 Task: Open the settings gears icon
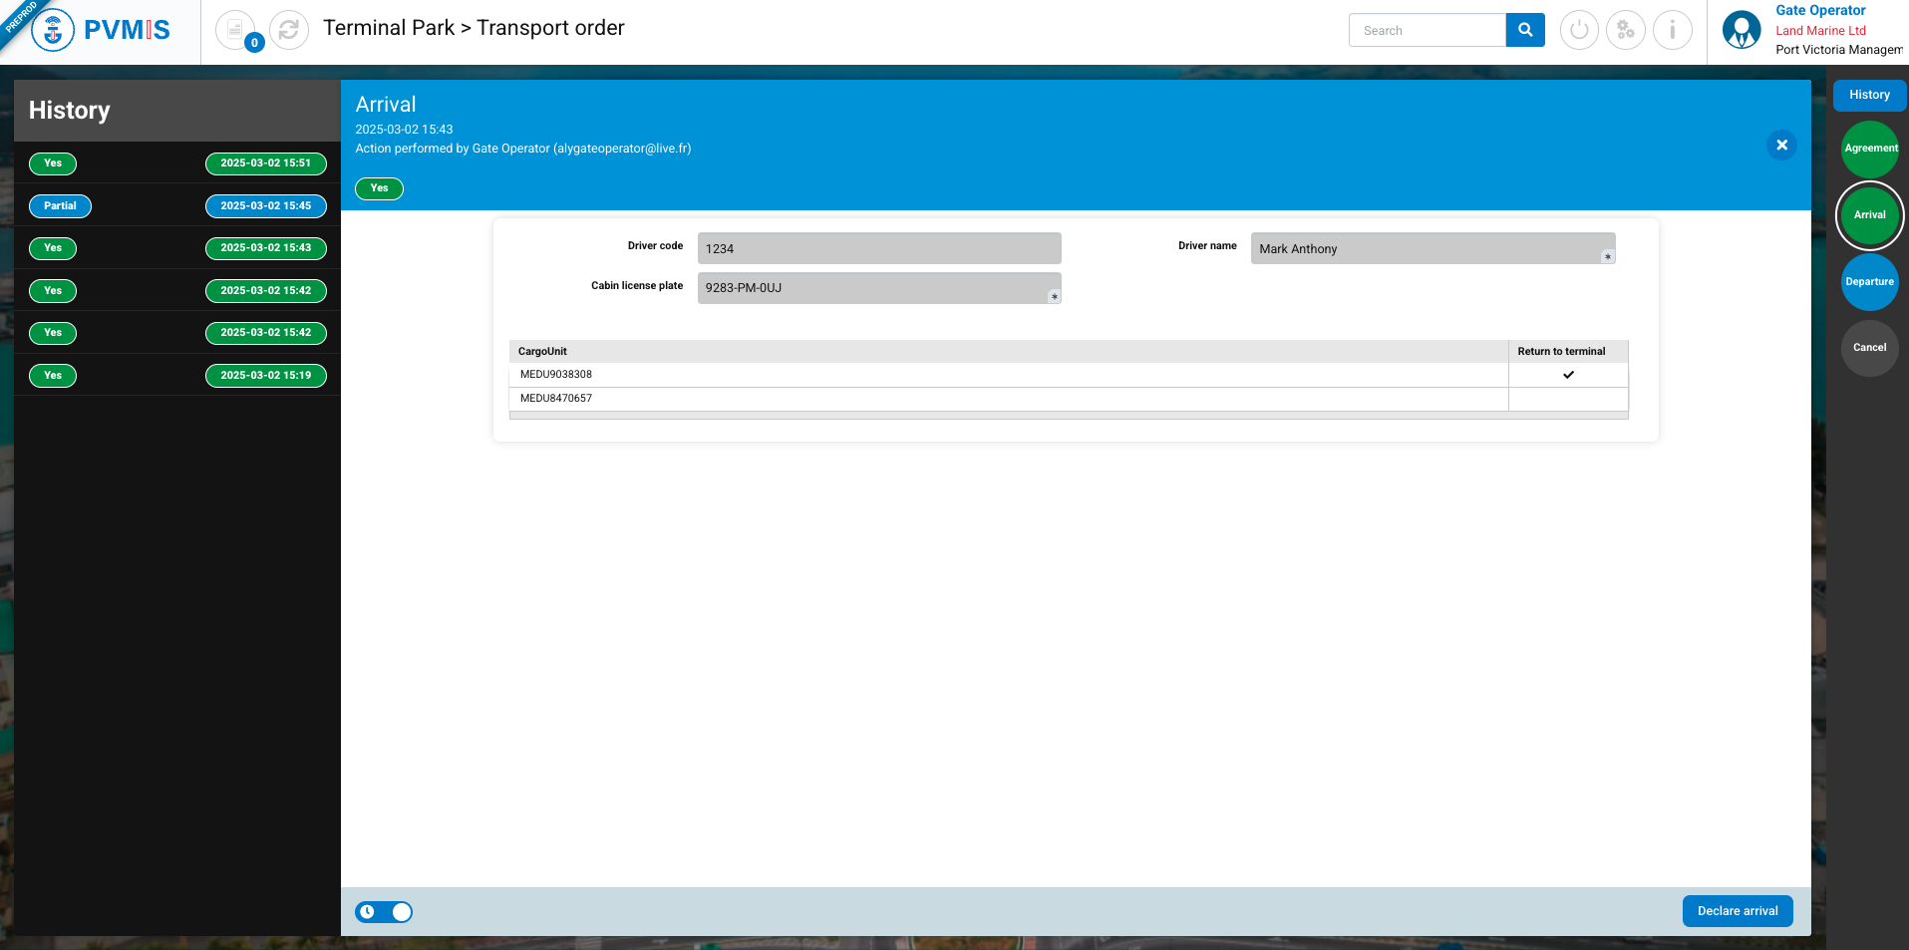1626,30
